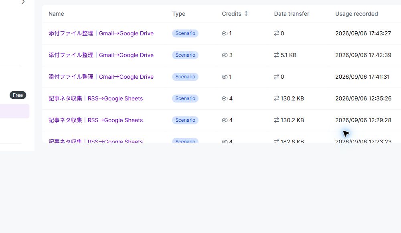Click the data transfer icon in the 17:41:31 row
401x233 pixels.
[x=276, y=77]
